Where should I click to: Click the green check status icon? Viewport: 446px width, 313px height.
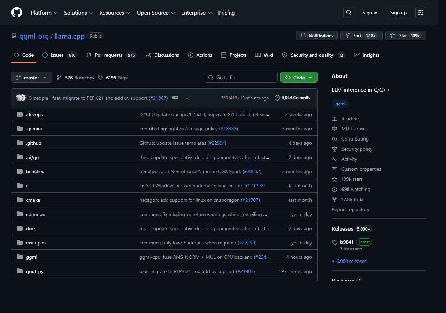point(188,98)
